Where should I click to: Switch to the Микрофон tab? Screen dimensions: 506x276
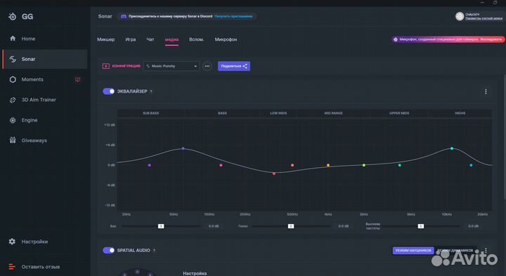pos(226,39)
